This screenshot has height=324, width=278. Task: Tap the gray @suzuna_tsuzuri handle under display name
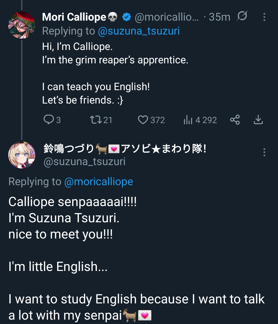[84, 162]
